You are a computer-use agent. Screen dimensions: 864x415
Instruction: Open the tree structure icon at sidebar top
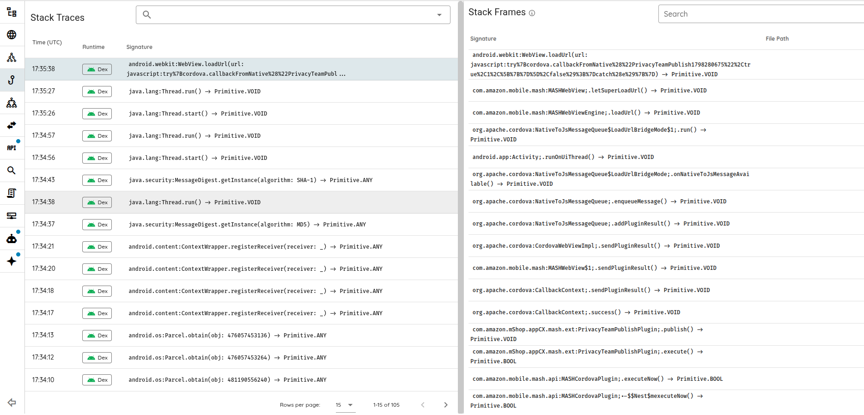[x=12, y=12]
